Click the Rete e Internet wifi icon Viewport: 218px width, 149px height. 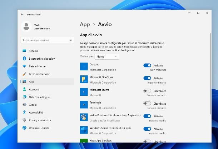point(24,66)
